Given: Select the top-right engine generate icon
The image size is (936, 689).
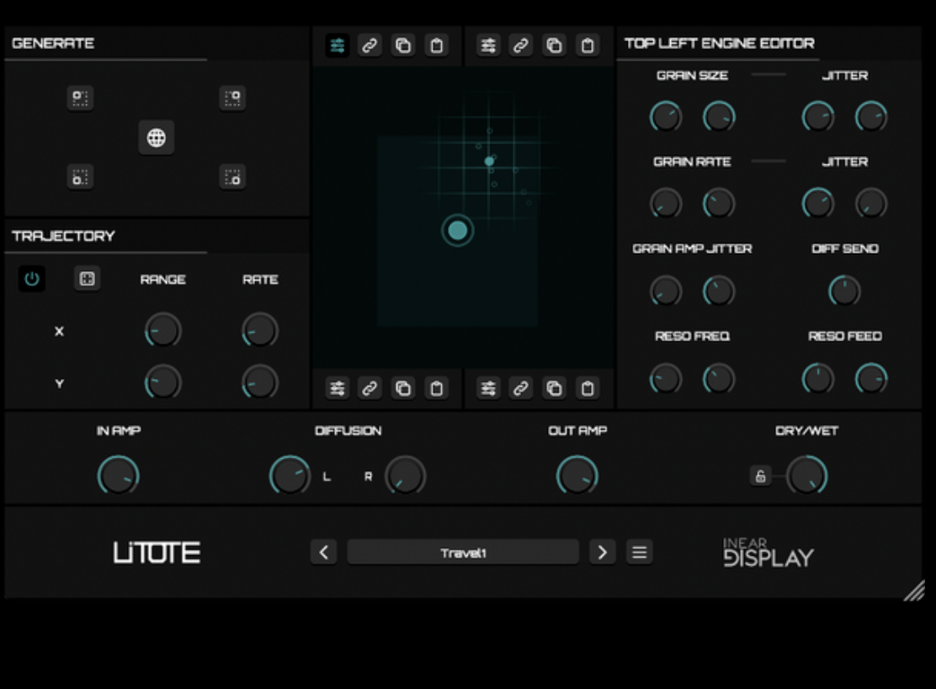Looking at the screenshot, I should (x=232, y=98).
